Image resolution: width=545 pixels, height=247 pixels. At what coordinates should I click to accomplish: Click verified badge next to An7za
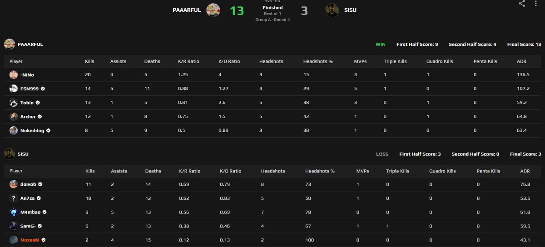point(39,198)
